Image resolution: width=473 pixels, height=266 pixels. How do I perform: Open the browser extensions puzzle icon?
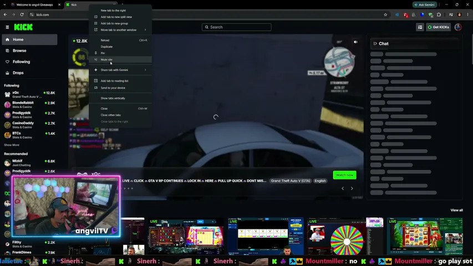(x=439, y=14)
